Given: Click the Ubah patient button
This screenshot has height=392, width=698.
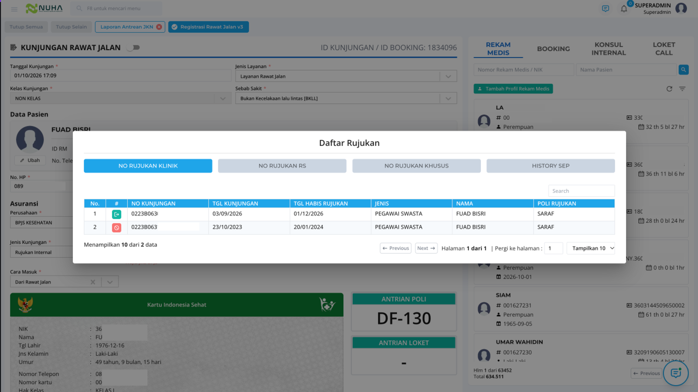Looking at the screenshot, I should click(x=30, y=160).
